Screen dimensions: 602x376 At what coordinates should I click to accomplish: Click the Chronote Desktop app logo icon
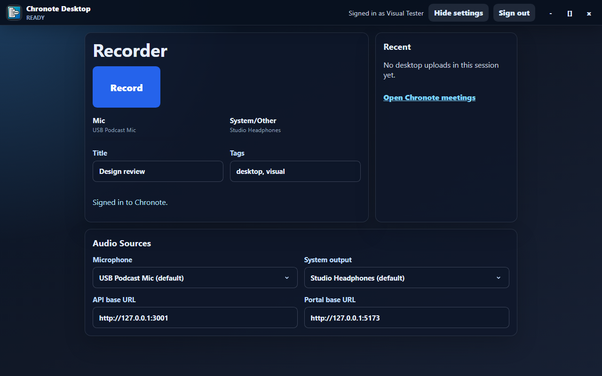click(14, 13)
